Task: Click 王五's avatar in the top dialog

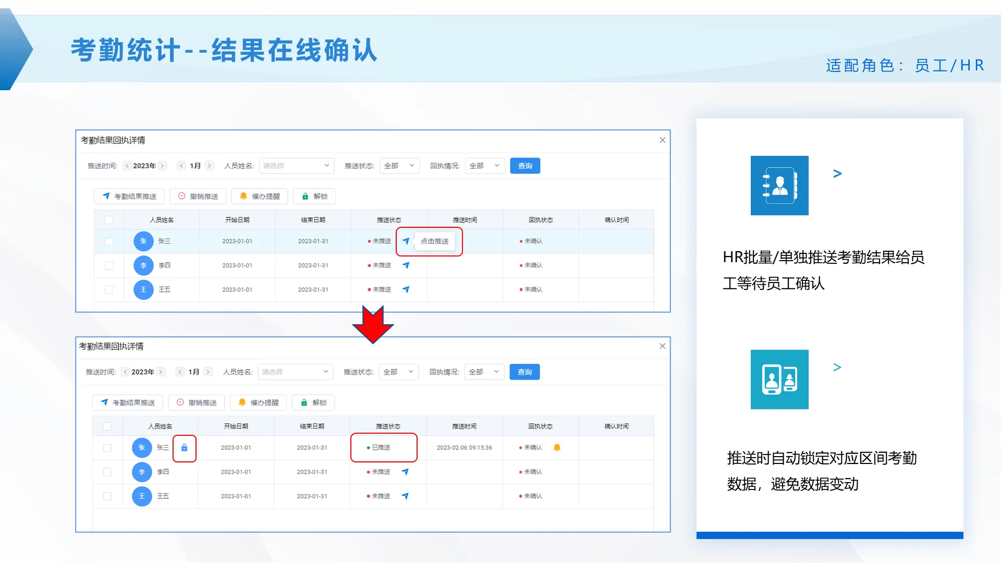Action: tap(143, 289)
